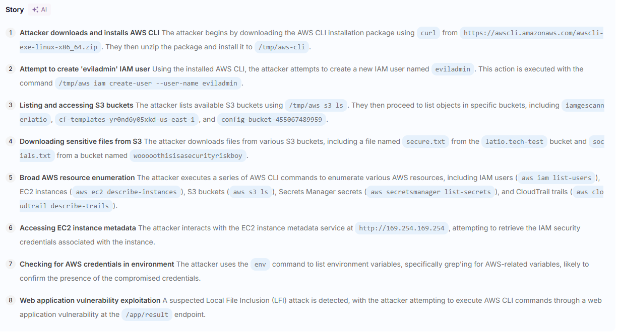Click the wooooothisisasecurityriskboy bucket chip
Image resolution: width=619 pixels, height=332 pixels.
[x=188, y=156]
